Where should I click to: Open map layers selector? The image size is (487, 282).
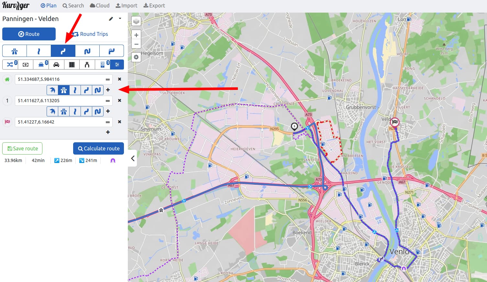coord(136,21)
